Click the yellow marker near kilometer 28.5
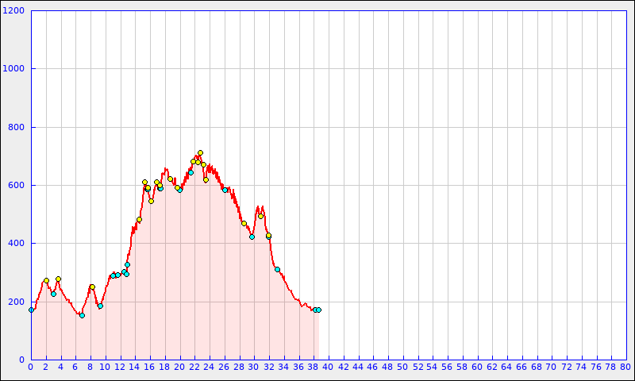The height and width of the screenshot is (381, 635). (x=244, y=223)
